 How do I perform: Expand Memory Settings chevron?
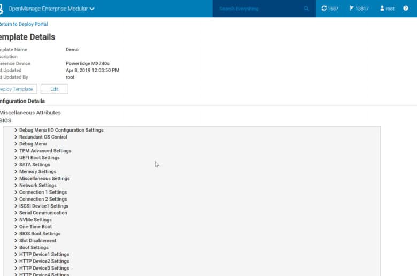(x=16, y=172)
